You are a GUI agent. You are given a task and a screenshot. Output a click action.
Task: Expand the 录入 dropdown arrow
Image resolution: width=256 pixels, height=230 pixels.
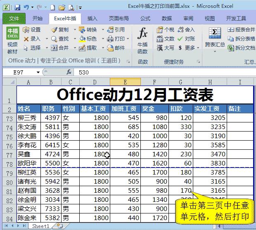point(47,39)
